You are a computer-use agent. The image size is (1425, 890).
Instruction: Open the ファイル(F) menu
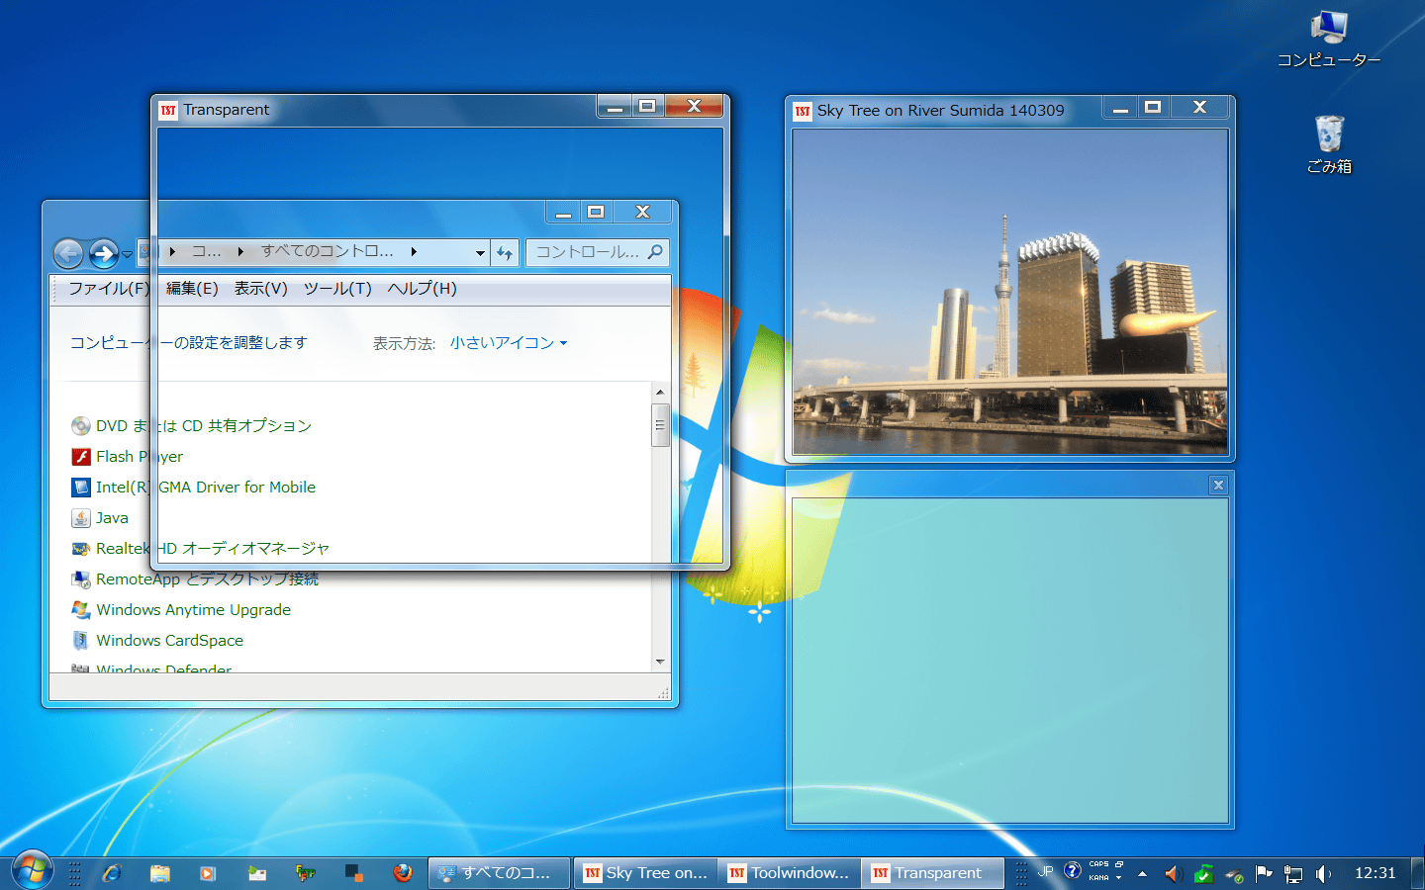(x=109, y=289)
